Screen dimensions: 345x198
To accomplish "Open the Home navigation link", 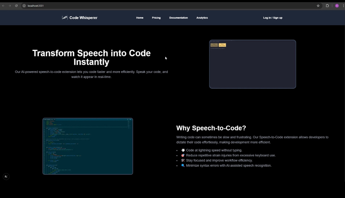I will [x=140, y=18].
